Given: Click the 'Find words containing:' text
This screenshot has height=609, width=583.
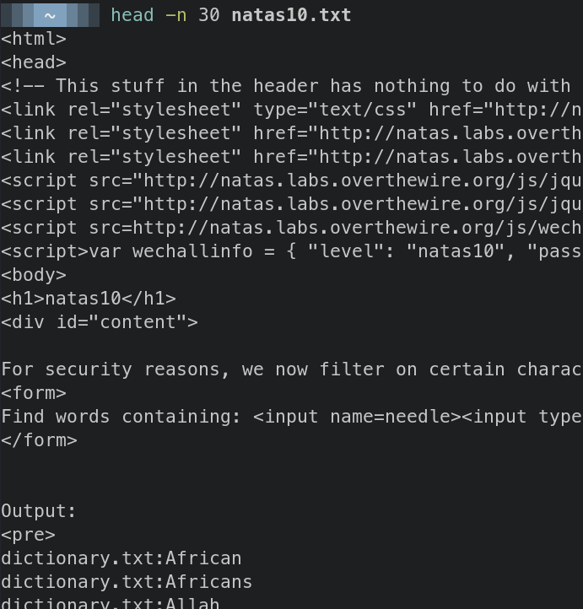Looking at the screenshot, I should [x=121, y=417].
